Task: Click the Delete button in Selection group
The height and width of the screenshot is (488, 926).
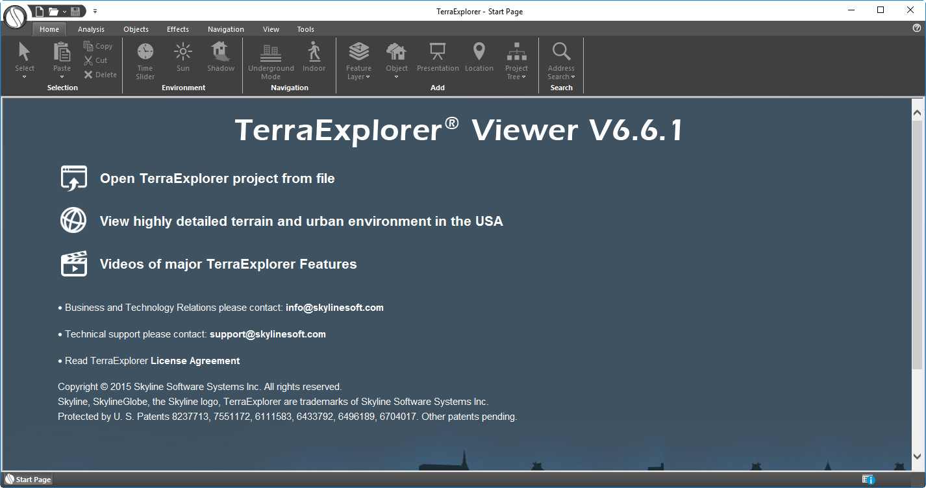Action: click(100, 75)
